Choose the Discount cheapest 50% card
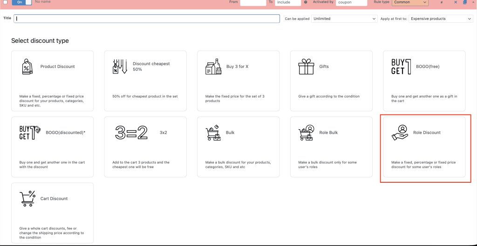Image resolution: width=477 pixels, height=246 pixels. coord(145,81)
